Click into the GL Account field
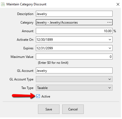The height and width of the screenshot is (119, 122). click(74, 70)
